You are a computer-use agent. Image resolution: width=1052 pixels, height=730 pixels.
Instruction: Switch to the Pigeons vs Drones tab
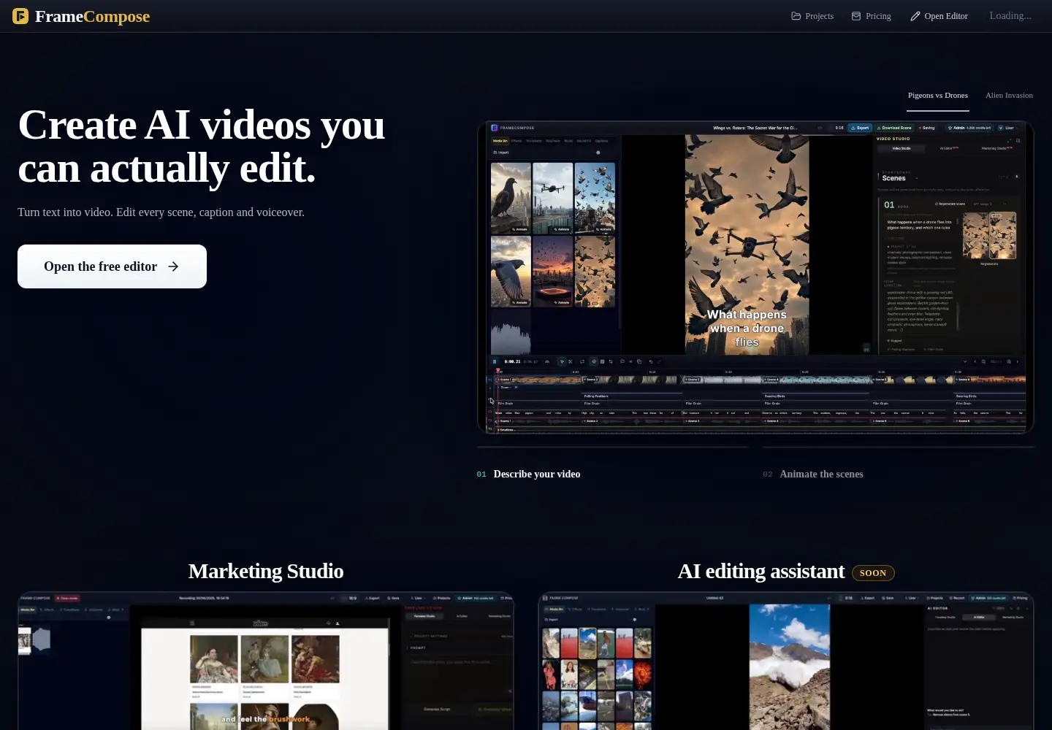938,96
